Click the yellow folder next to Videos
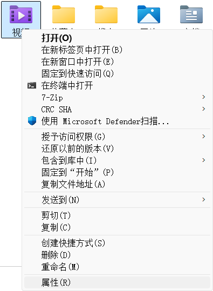Image resolution: width=213 pixels, height=291 pixels. tap(64, 14)
